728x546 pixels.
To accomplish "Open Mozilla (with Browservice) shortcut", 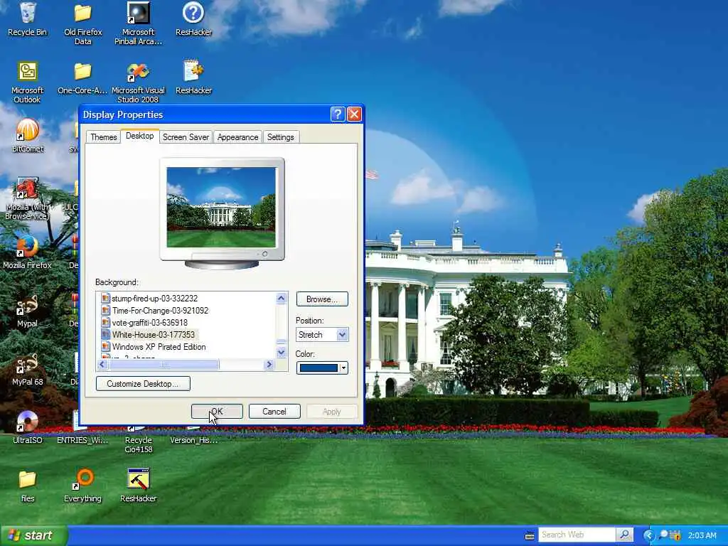I will click(x=28, y=199).
